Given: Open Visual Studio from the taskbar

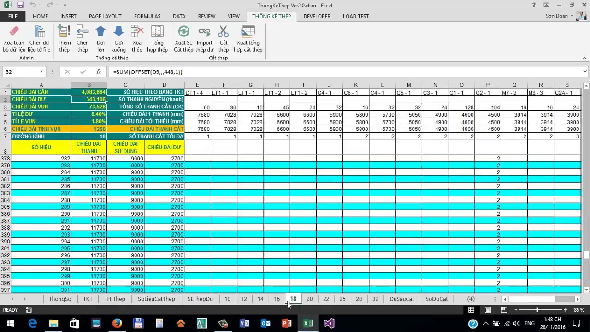Looking at the screenshot, I should (329, 323).
